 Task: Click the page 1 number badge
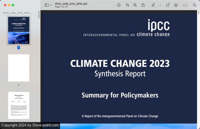[x=18, y=47]
